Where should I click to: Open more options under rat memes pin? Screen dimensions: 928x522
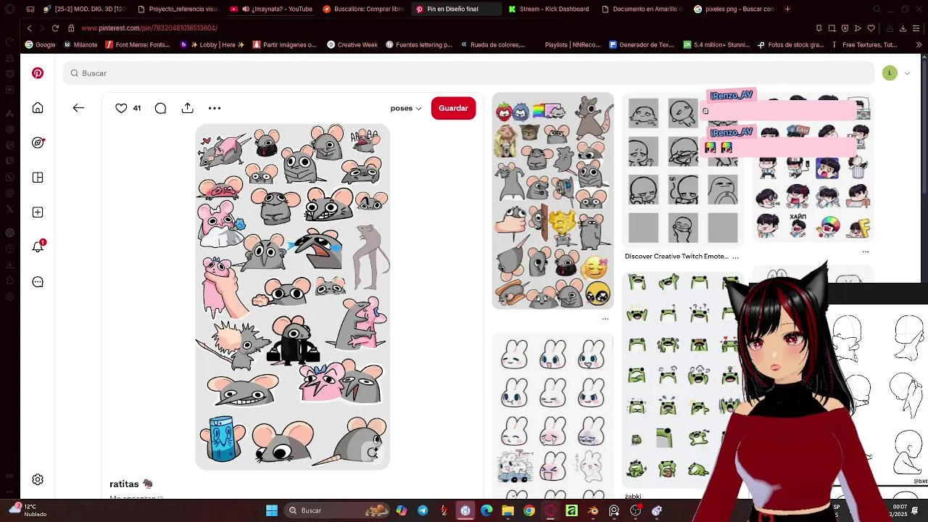[605, 319]
